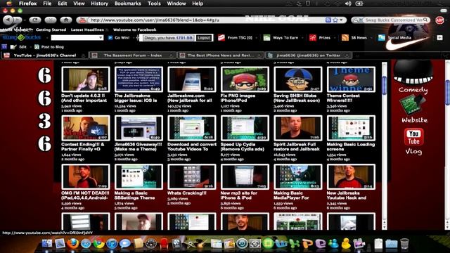Open the Prizes toolbar item
This screenshot has height=253, width=450.
(320, 37)
